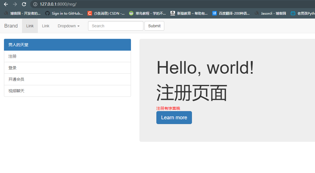Image resolution: width=315 pixels, height=173 pixels.
Task: Open the 博客园 - 开发者的 bookmark
Action: tap(23, 14)
